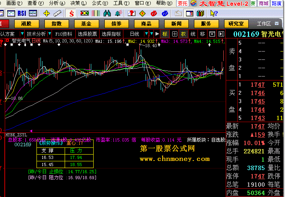Open the candlestick chart window icon left of RSI

pos(11,13)
